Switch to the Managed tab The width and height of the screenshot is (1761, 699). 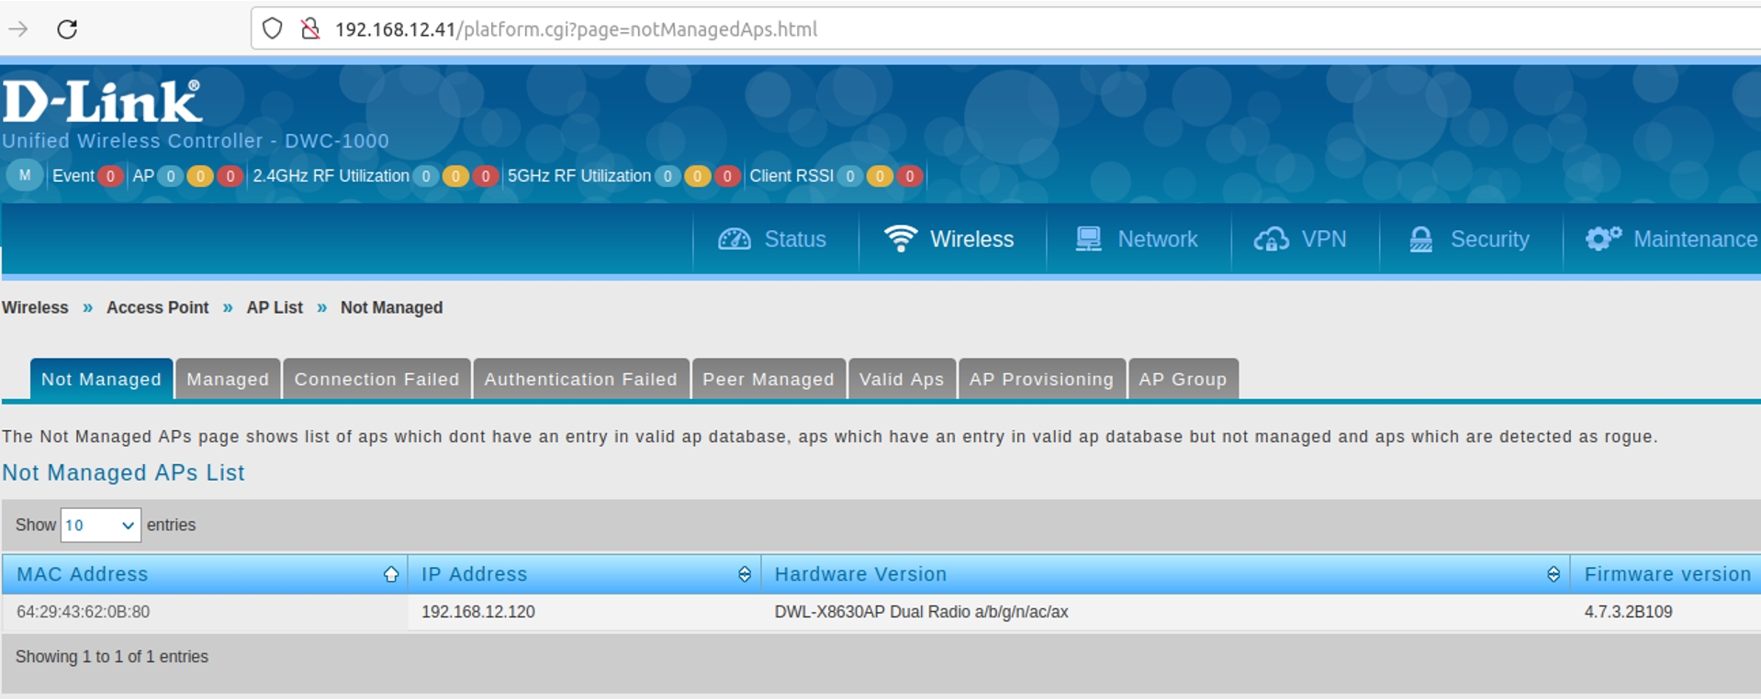click(228, 380)
